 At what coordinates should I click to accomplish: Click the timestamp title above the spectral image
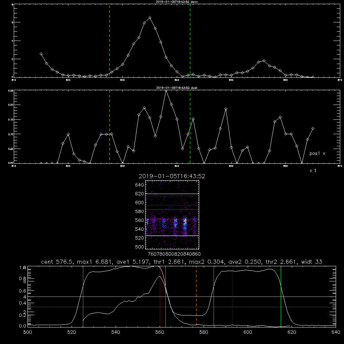pos(172,176)
